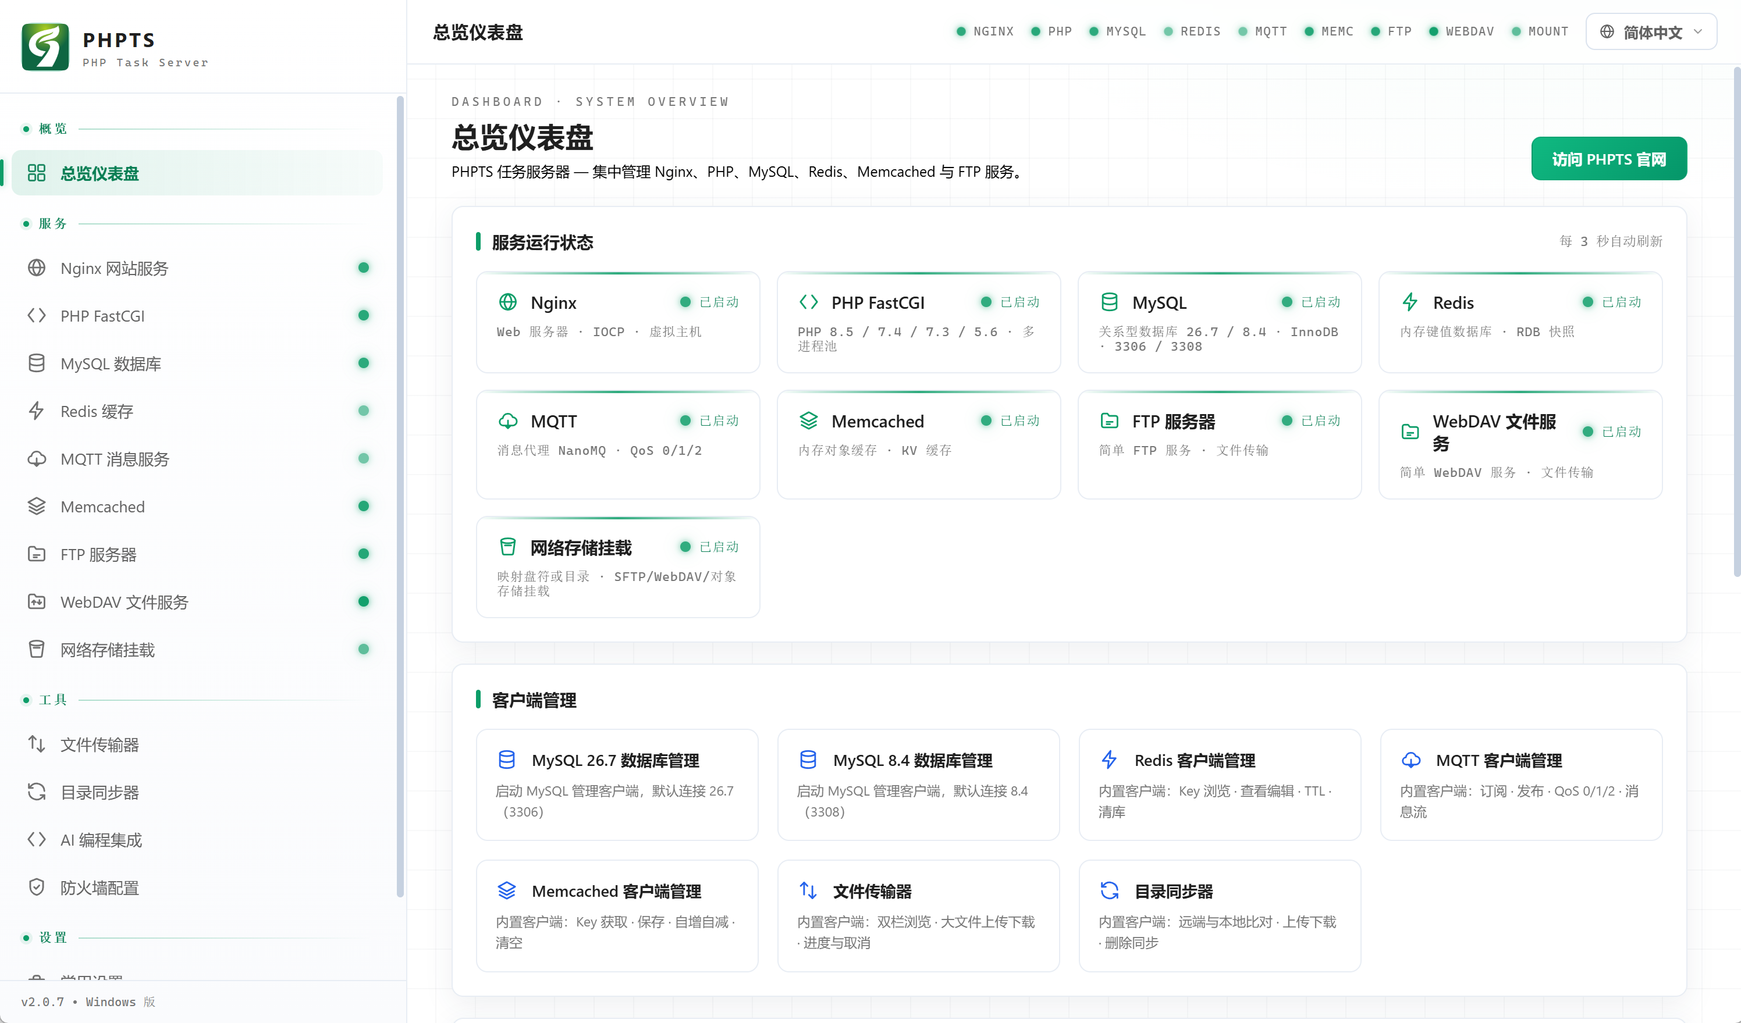Viewport: 1741px width, 1023px height.
Task: Click the PHPTS logo icon
Action: point(45,47)
